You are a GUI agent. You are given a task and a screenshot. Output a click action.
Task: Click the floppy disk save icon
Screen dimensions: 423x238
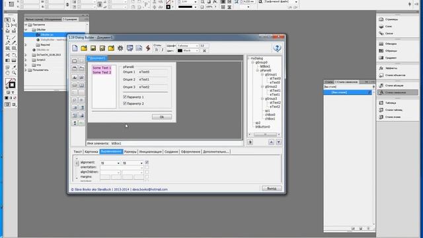pyautogui.click(x=93, y=48)
